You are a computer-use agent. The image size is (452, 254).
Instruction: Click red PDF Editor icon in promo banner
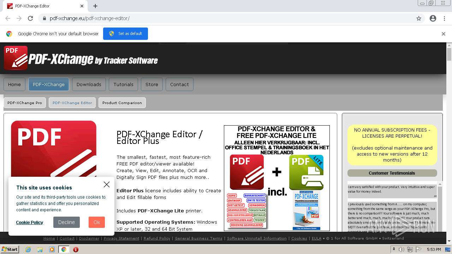(247, 172)
